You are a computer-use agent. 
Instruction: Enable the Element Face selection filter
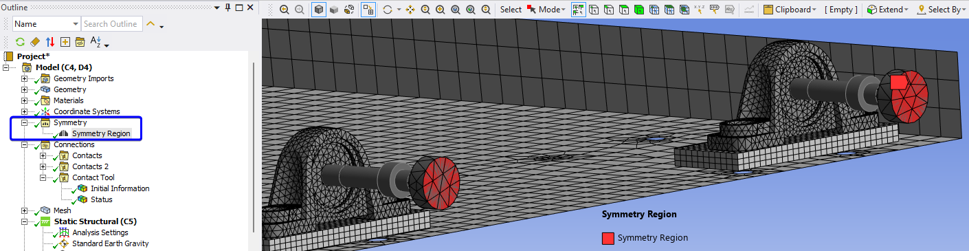point(669,10)
